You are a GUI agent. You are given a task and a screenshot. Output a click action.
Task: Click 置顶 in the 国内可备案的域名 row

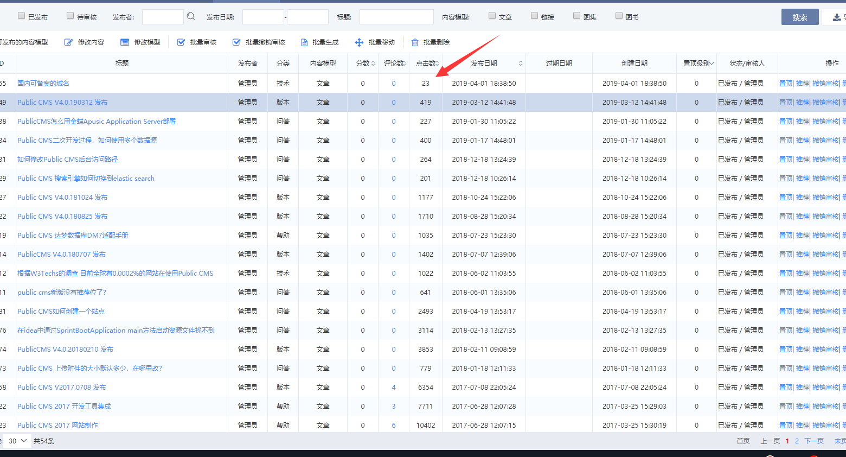tap(786, 84)
